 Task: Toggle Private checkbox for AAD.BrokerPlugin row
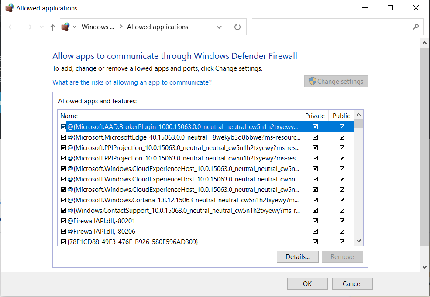coord(315,126)
